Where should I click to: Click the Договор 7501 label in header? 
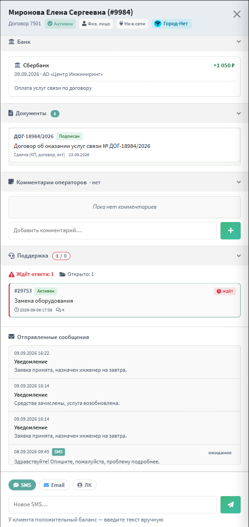click(x=25, y=24)
